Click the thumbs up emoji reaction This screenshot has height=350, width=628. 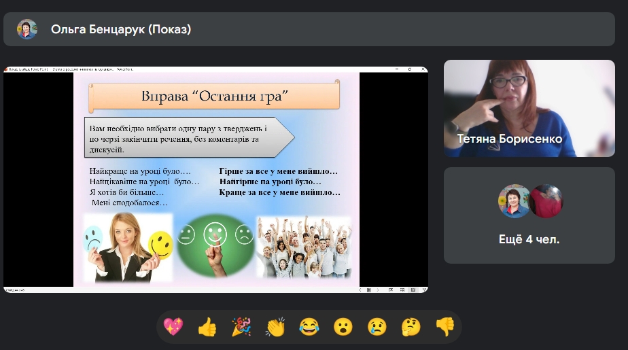(207, 328)
